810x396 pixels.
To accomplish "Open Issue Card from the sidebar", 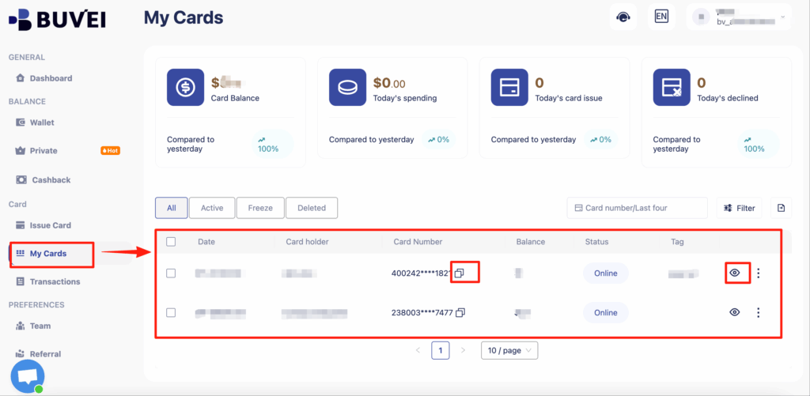I will click(50, 225).
